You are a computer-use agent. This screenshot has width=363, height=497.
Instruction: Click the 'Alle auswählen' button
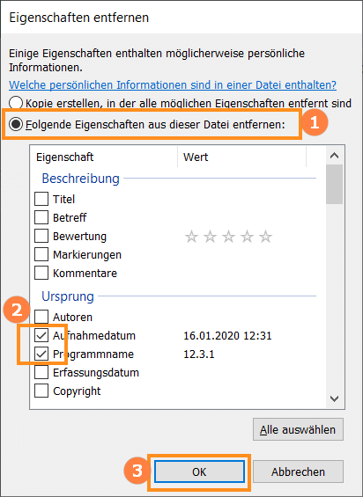pyautogui.click(x=298, y=429)
